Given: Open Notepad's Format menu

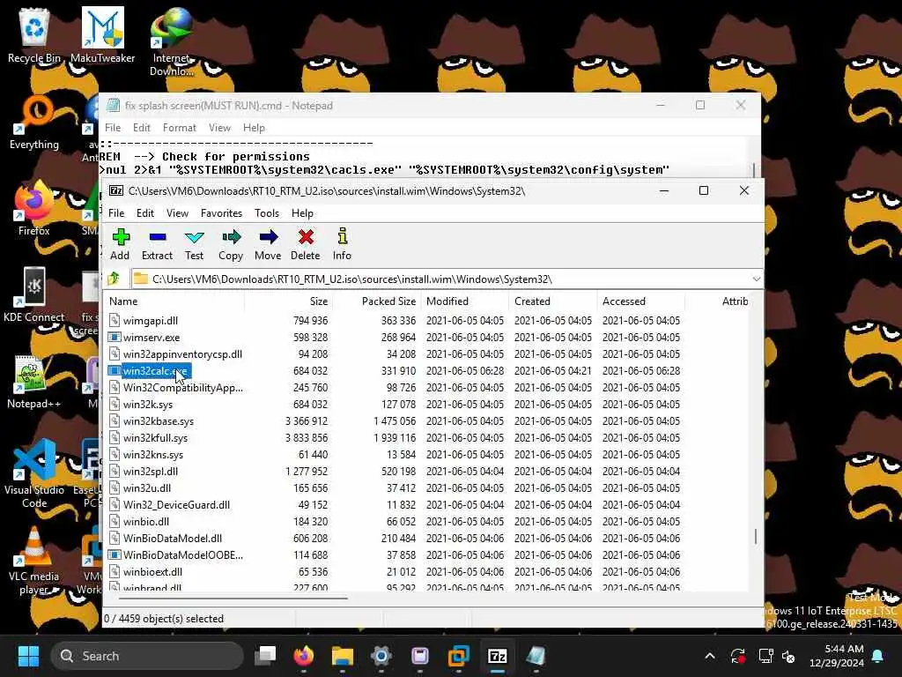Looking at the screenshot, I should click(x=180, y=128).
